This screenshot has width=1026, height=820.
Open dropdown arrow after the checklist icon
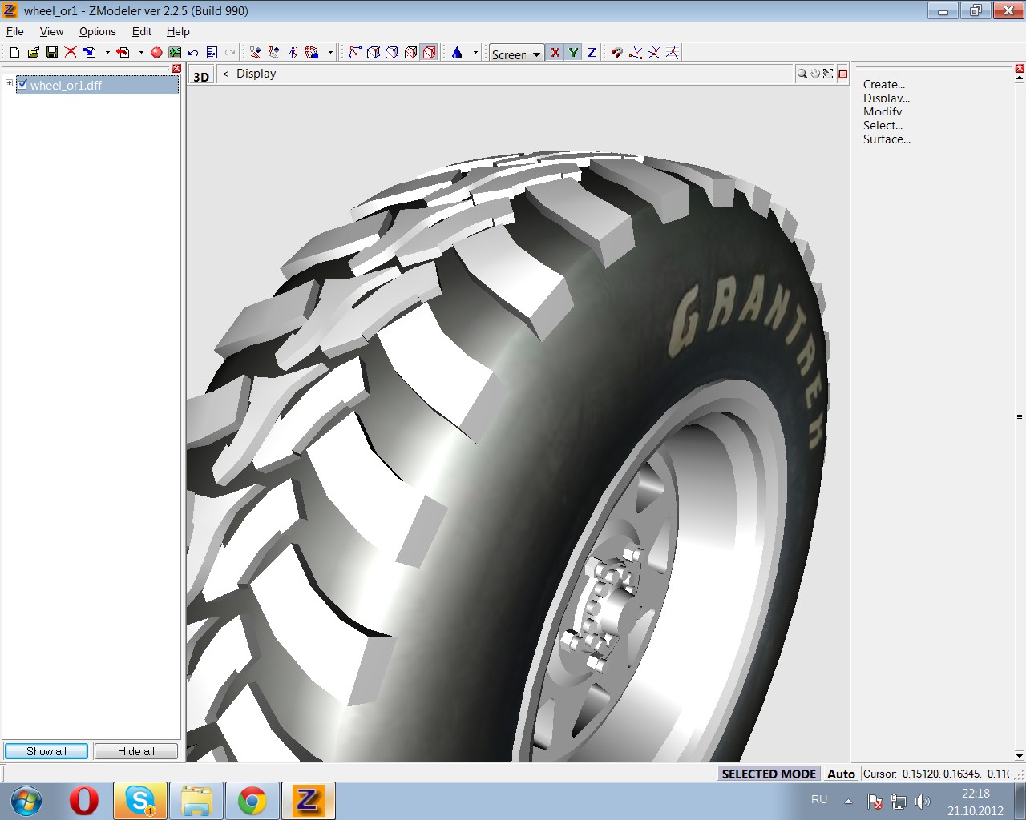[330, 53]
